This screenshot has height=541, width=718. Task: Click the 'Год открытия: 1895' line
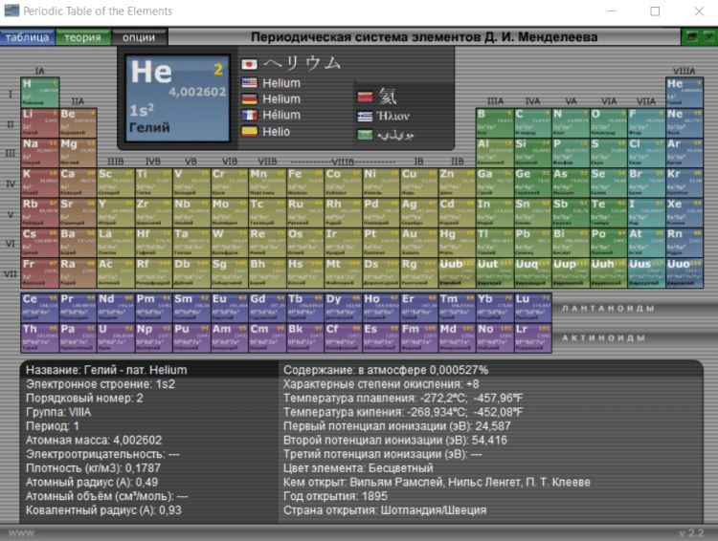pyautogui.click(x=335, y=496)
